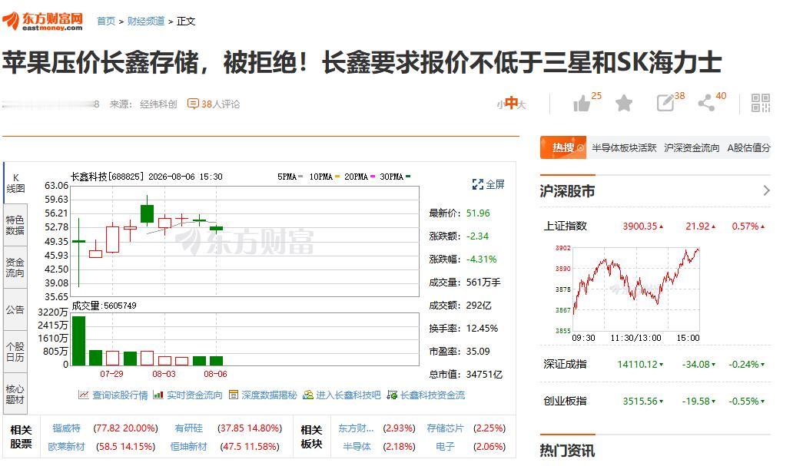Switch to 公告 side tab

(x=15, y=309)
